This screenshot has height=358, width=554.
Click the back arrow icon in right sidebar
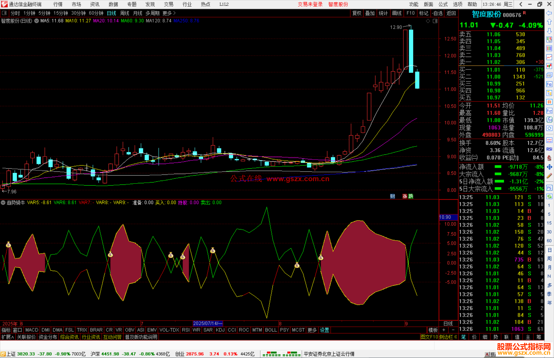click(549, 13)
